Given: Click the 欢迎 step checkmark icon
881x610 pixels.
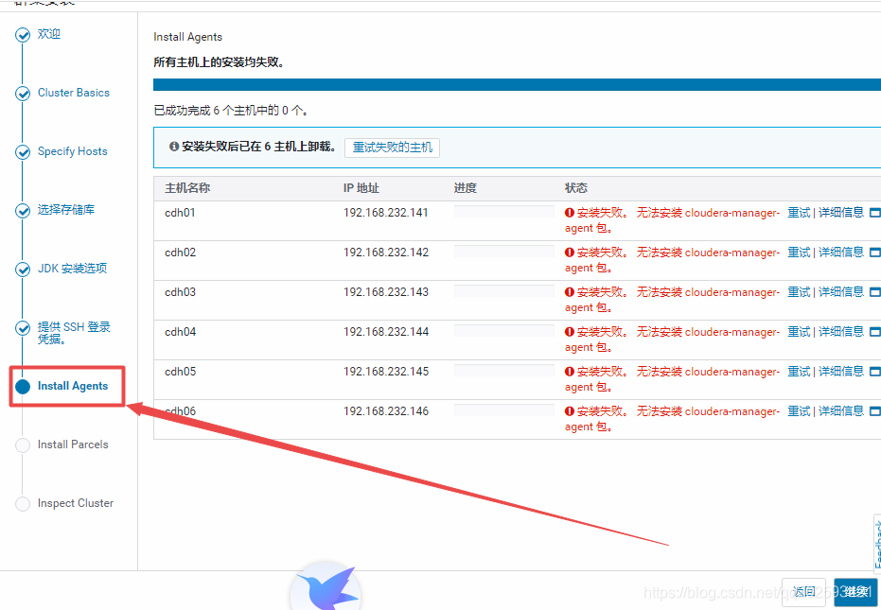Looking at the screenshot, I should (x=23, y=35).
